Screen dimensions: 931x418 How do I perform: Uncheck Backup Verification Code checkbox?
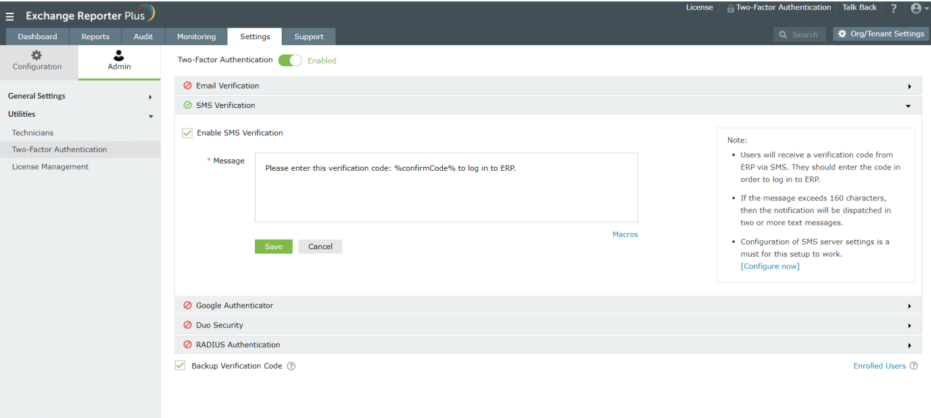click(180, 365)
